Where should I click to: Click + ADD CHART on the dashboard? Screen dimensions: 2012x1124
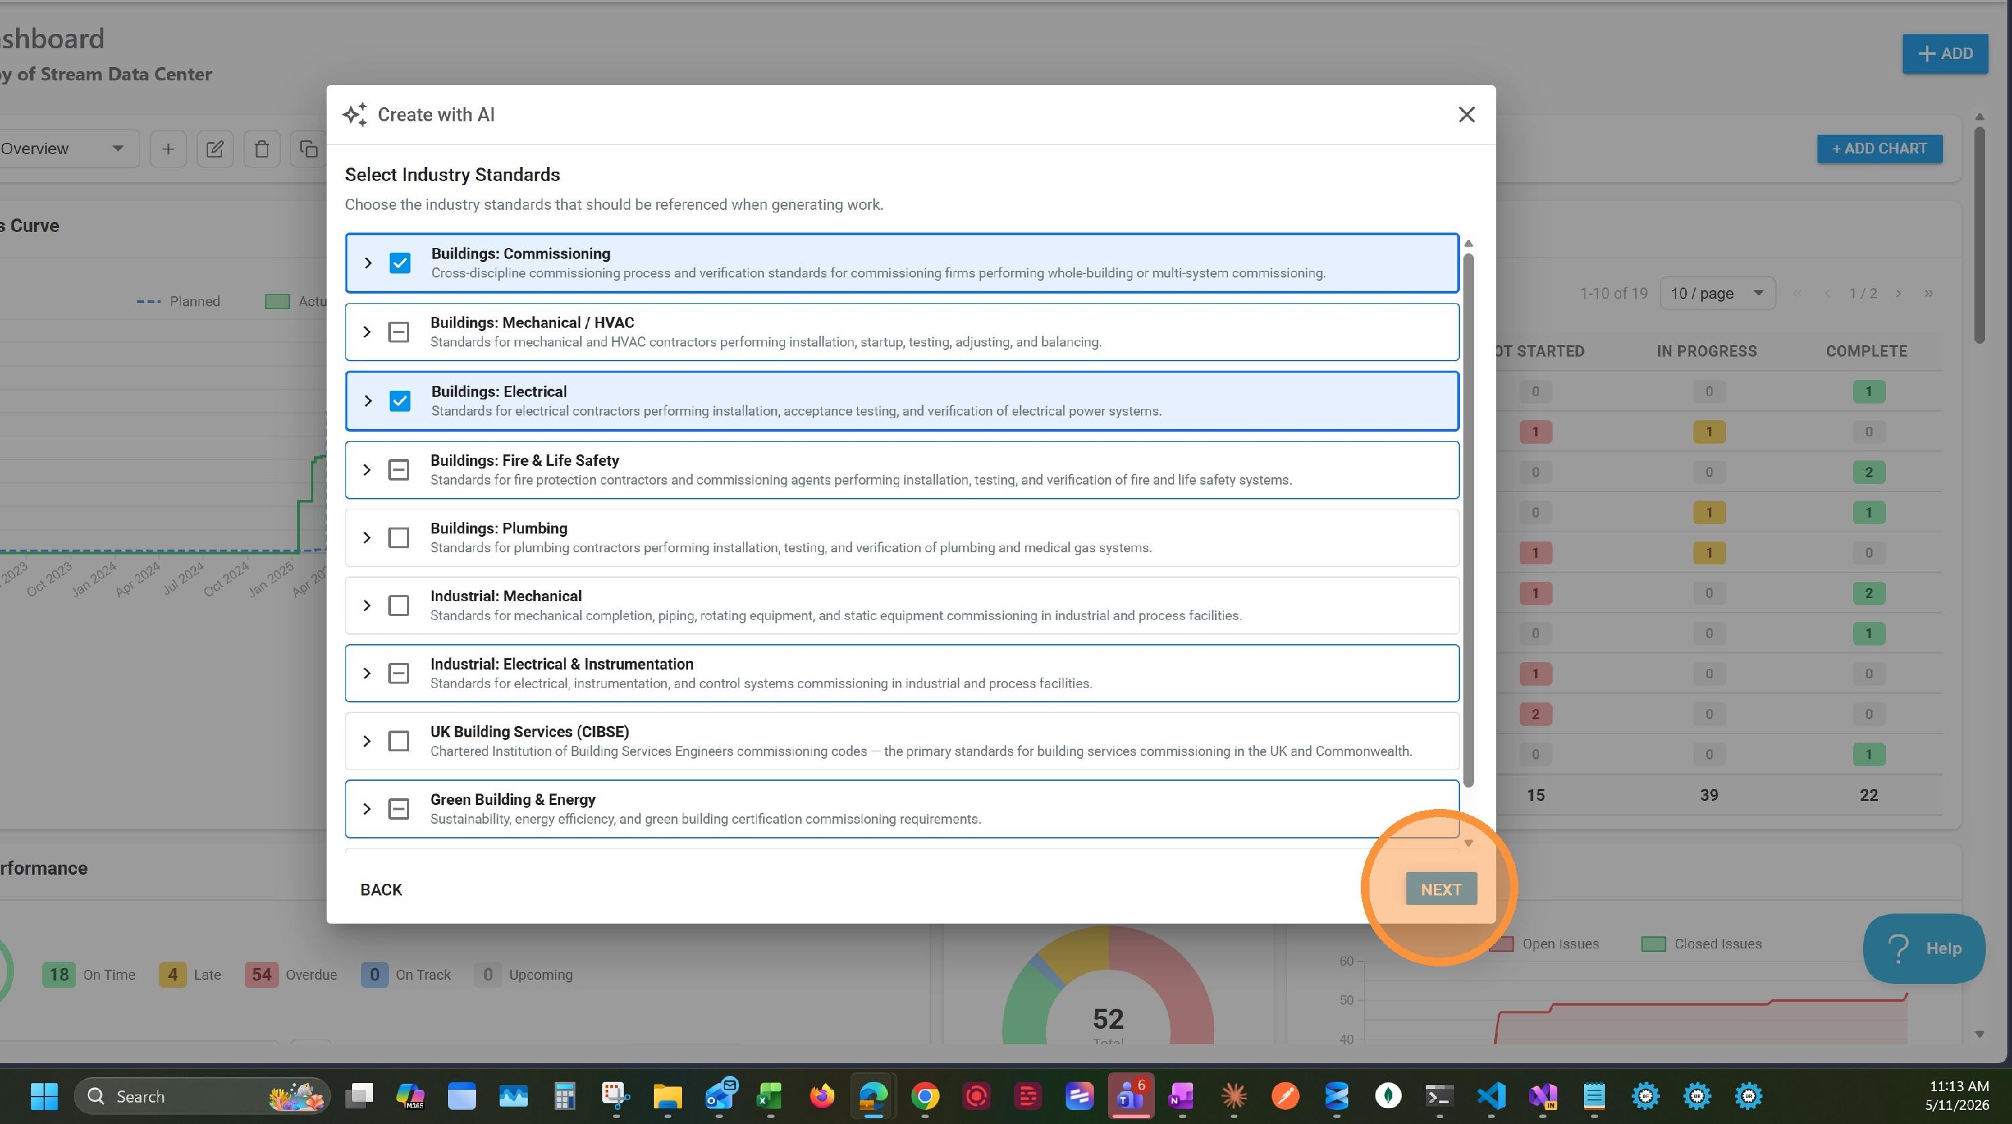click(1879, 148)
